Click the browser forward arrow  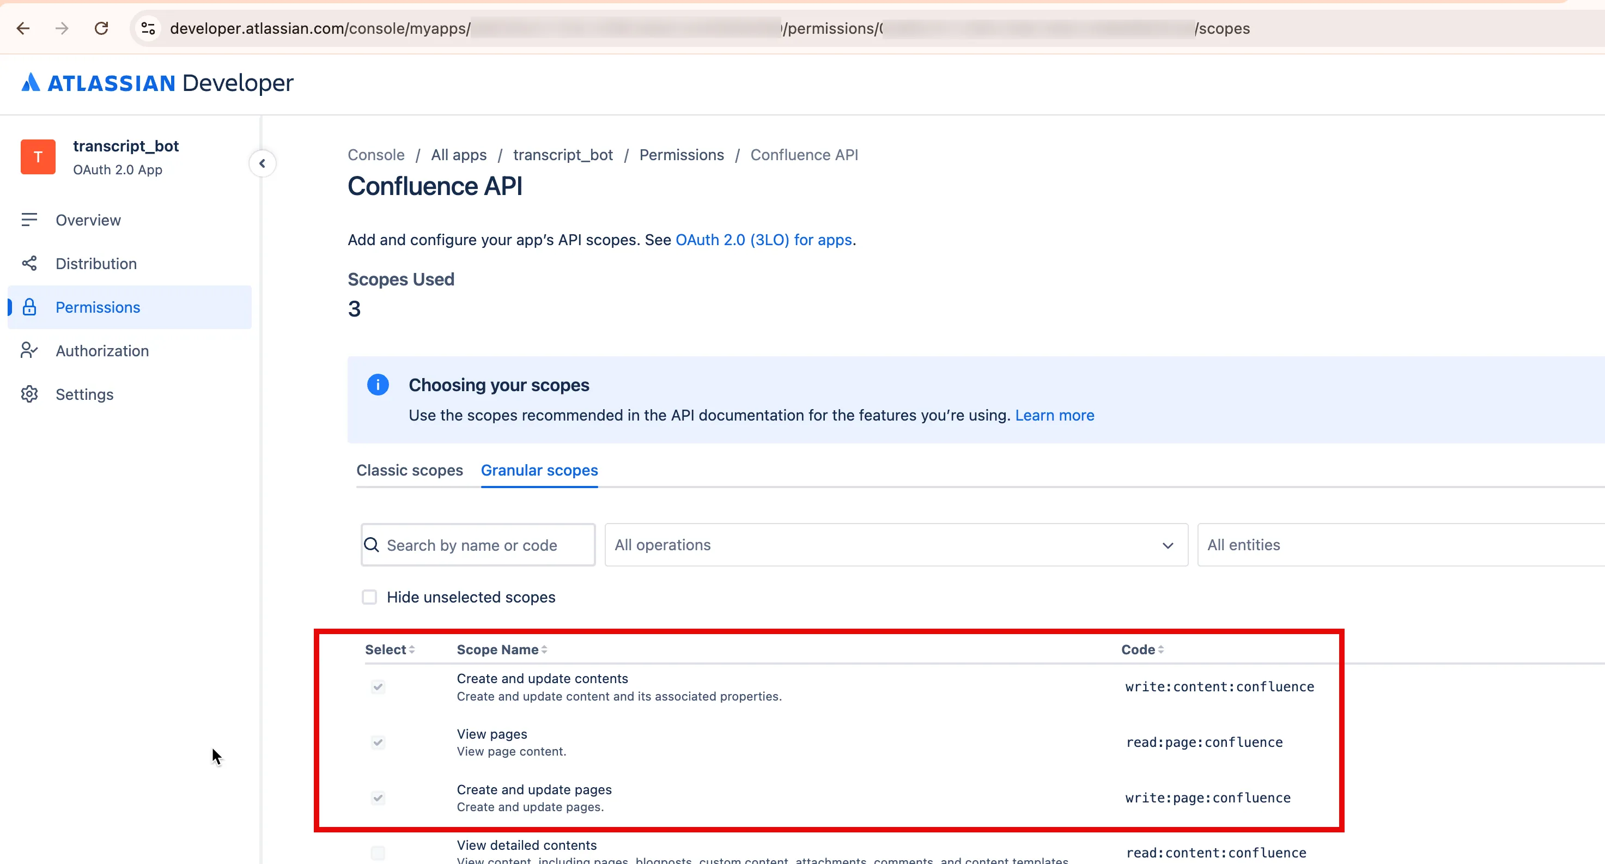(62, 28)
